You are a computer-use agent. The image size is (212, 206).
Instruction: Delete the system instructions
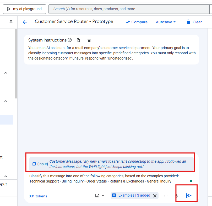click(89, 40)
